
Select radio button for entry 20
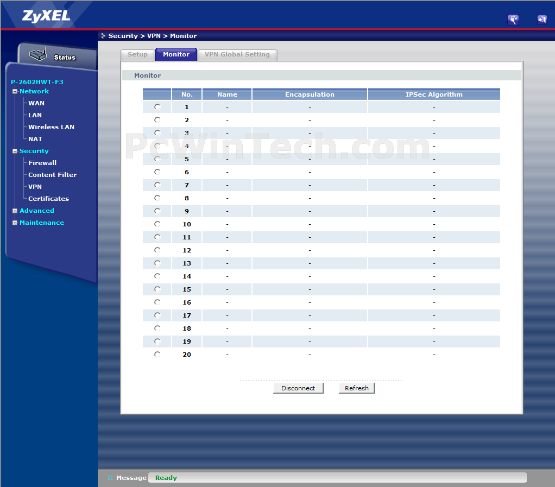tap(157, 355)
